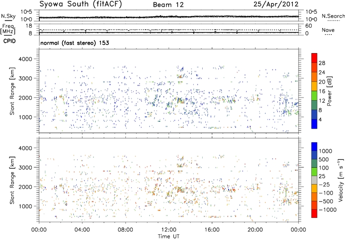Click the dotted line sample under Nave
Screen dimensions: 345x239
pos(328,35)
